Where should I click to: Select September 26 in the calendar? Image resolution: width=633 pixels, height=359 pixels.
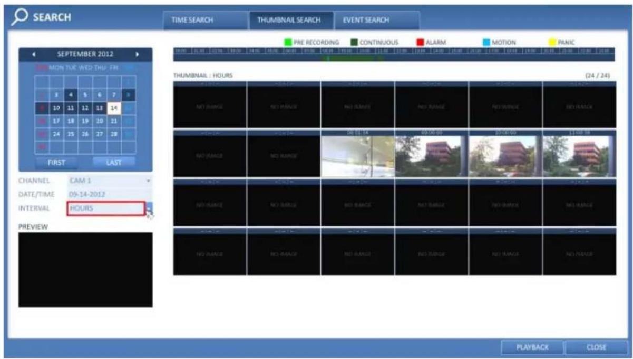click(x=85, y=133)
